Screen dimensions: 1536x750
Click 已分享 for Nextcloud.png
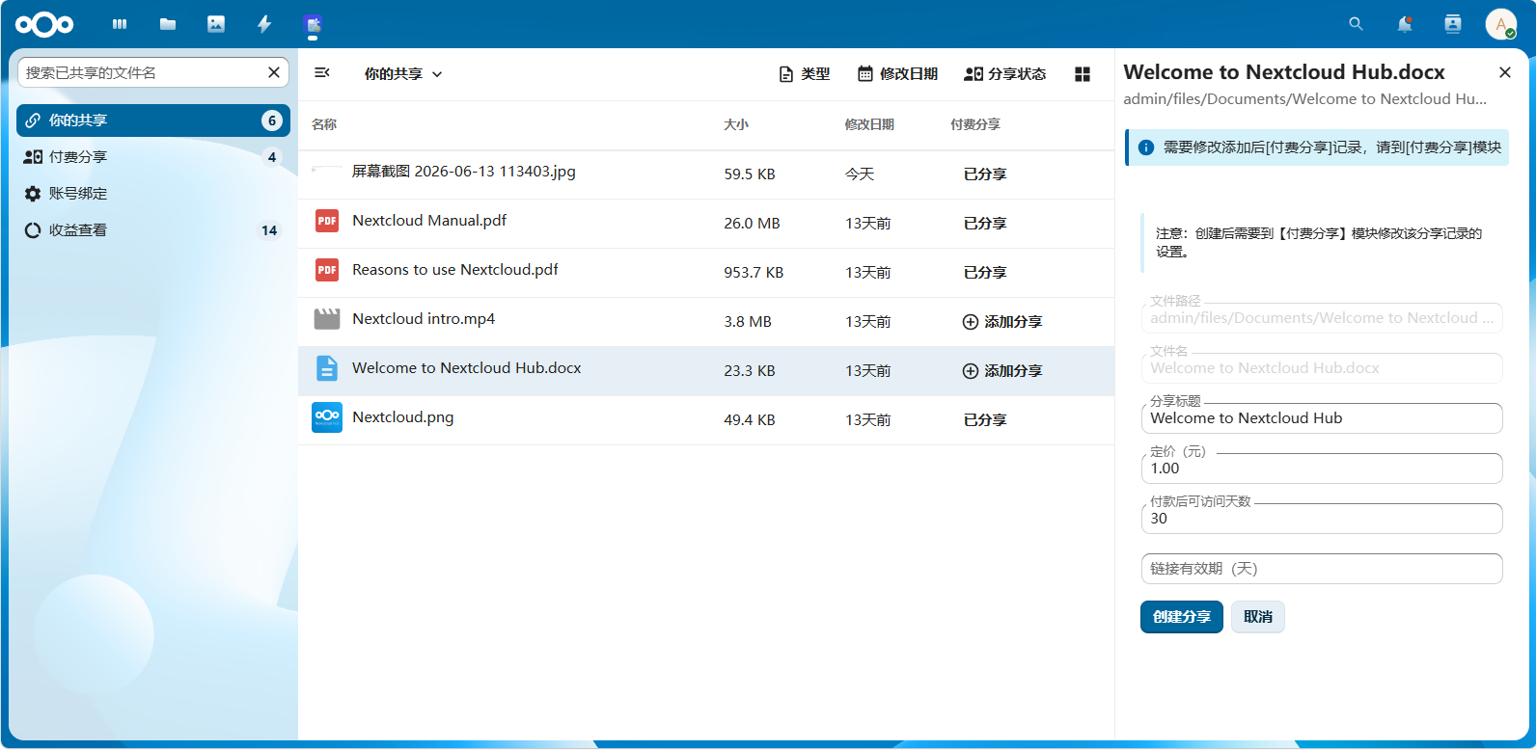(985, 420)
